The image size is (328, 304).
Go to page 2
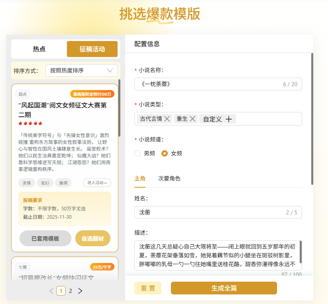coord(71,291)
